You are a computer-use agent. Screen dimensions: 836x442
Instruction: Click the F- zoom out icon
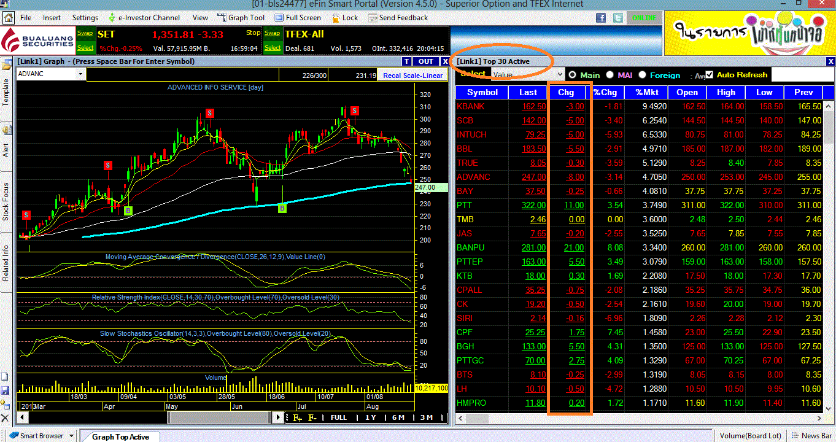(x=312, y=418)
